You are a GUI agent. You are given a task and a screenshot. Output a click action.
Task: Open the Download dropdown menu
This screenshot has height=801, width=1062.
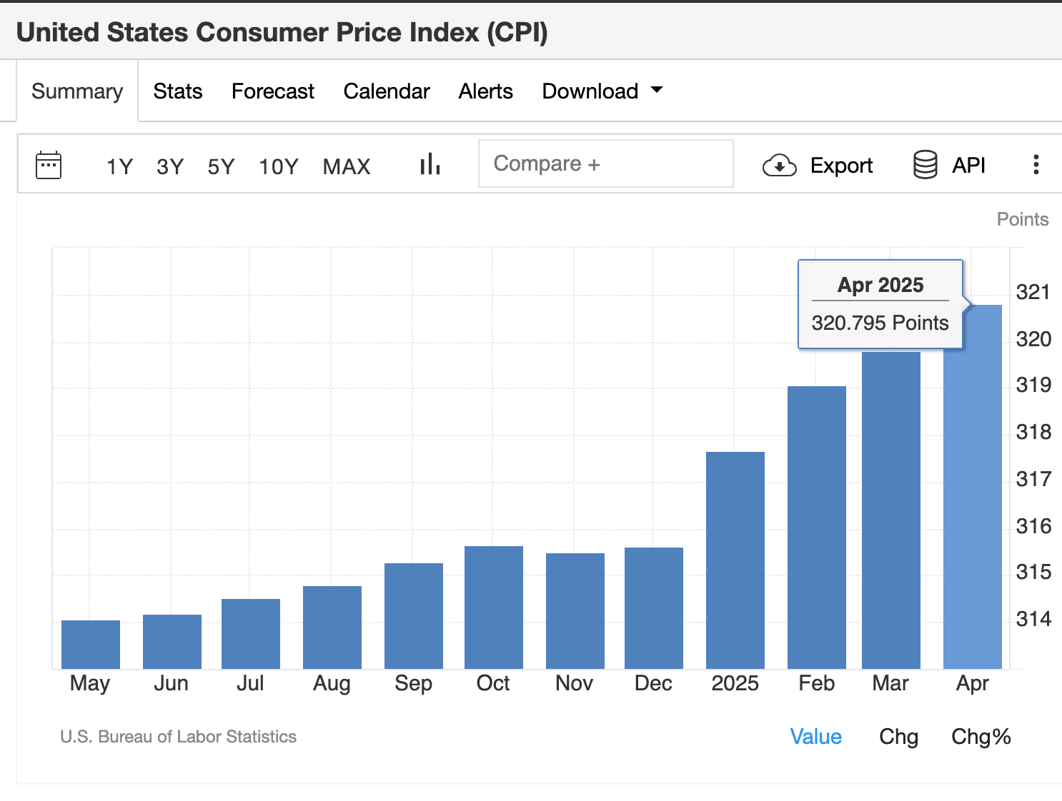(590, 91)
